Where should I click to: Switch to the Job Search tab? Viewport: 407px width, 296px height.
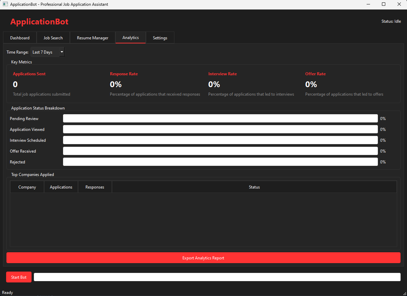coord(53,38)
